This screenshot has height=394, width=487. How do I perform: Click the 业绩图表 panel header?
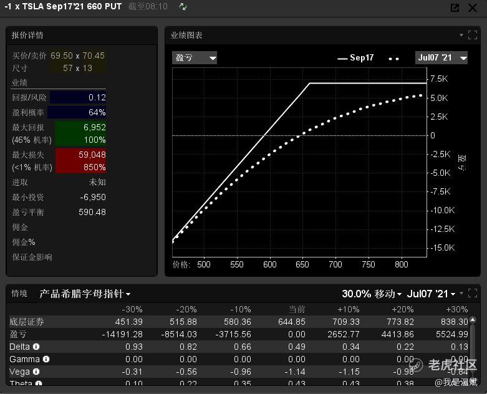pos(186,35)
